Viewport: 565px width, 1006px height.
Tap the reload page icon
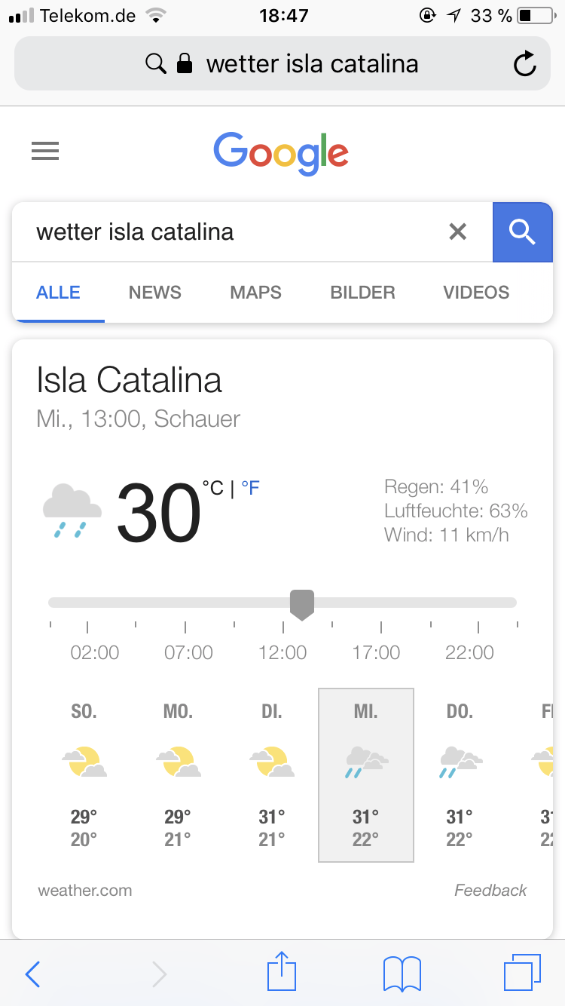pos(524,64)
